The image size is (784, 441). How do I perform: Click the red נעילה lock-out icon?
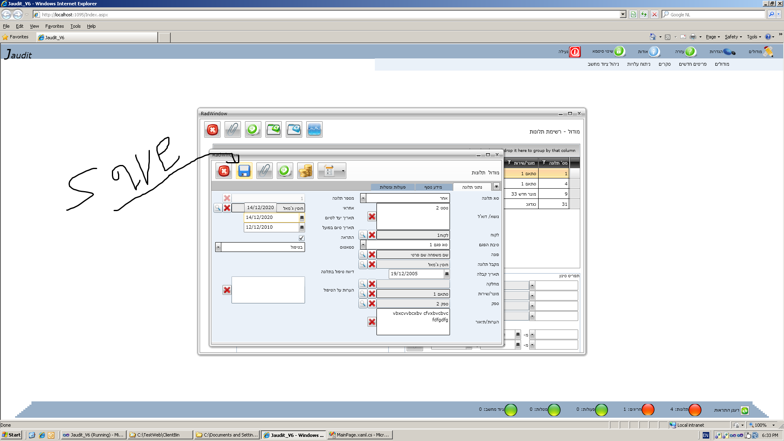pyautogui.click(x=575, y=52)
